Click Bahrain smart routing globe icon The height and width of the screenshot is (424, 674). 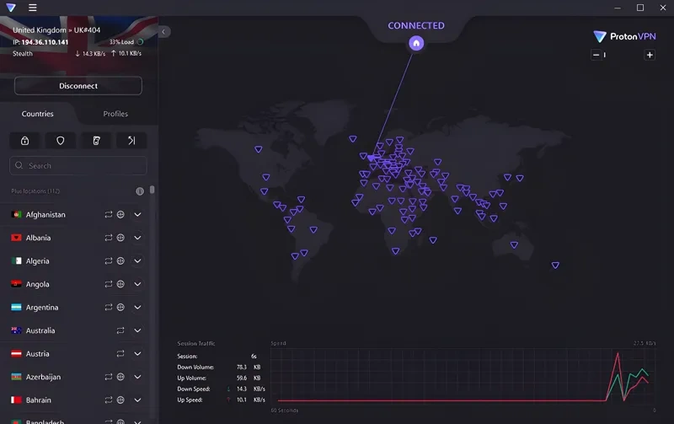tap(120, 400)
